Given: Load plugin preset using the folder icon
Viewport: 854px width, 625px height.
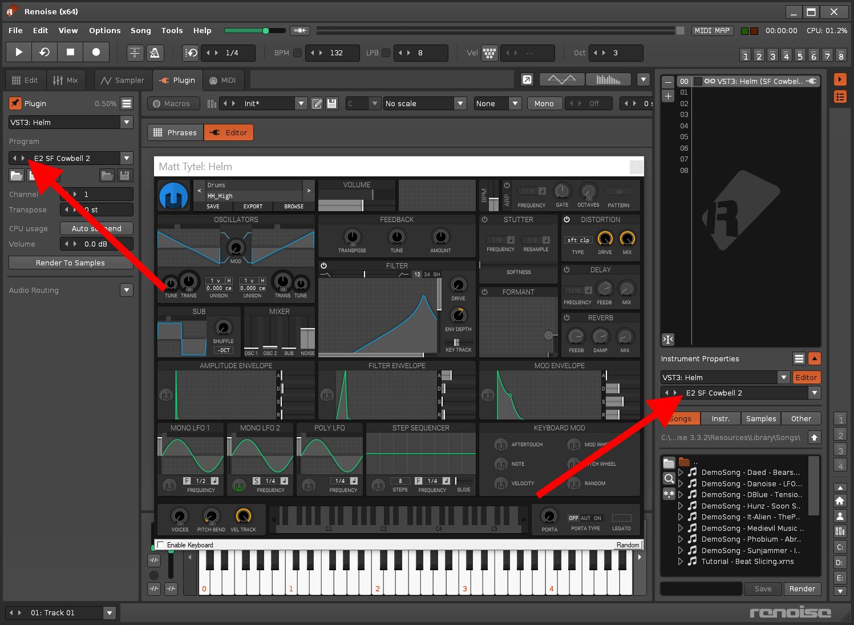Looking at the screenshot, I should (x=17, y=175).
